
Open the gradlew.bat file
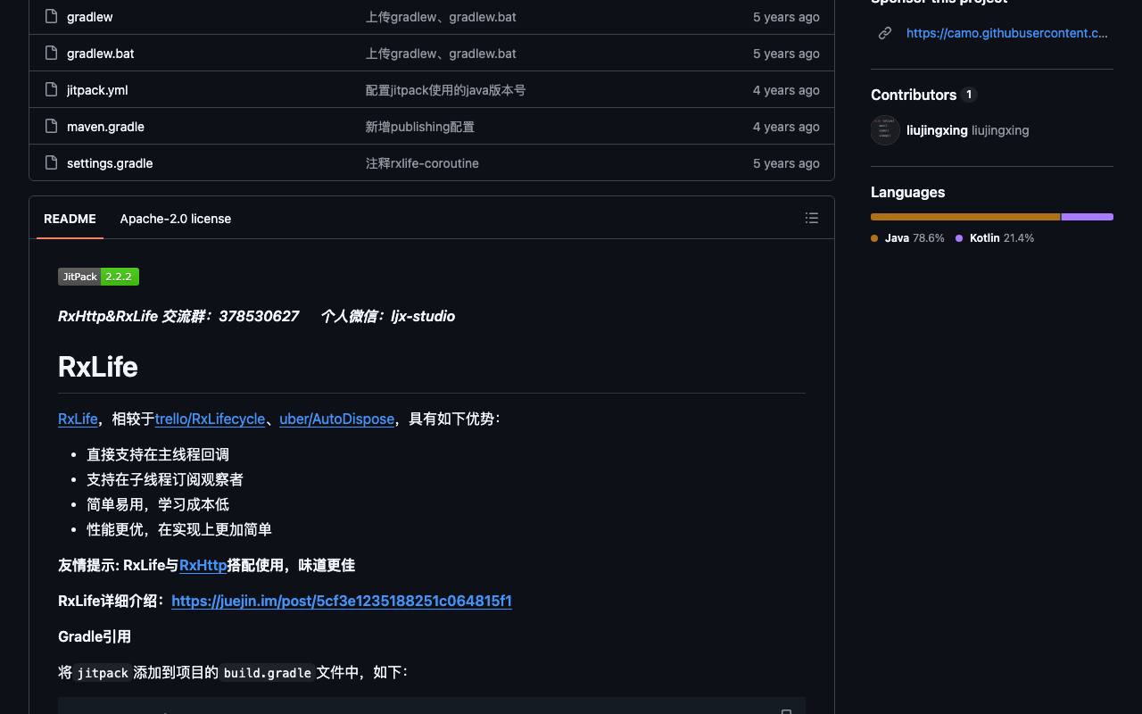[x=101, y=54]
